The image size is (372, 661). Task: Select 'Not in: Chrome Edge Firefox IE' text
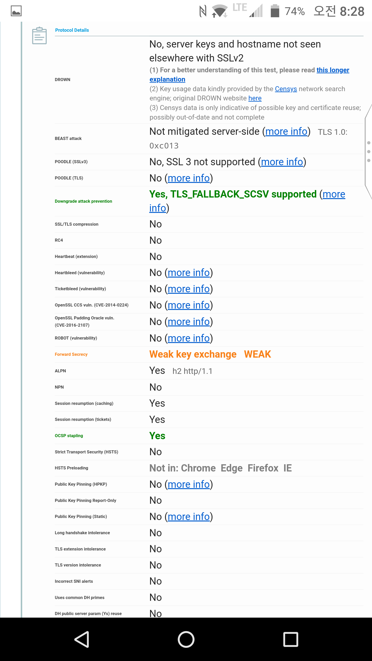click(221, 468)
